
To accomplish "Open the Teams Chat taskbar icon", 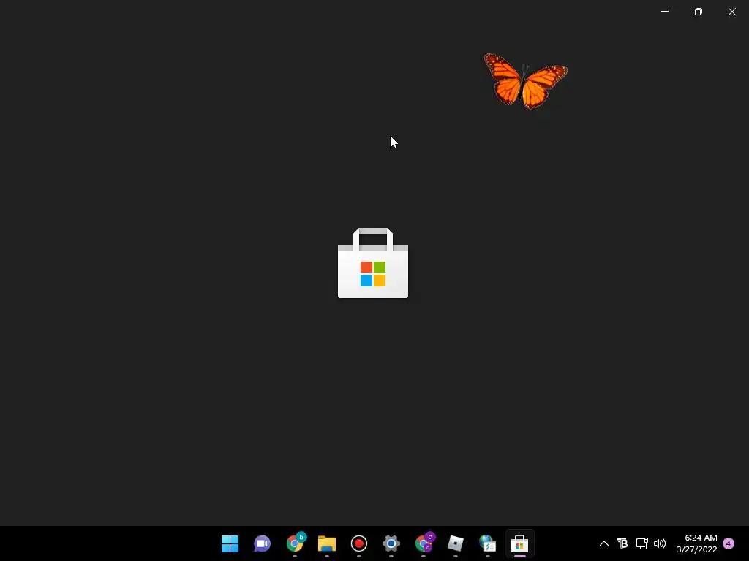I will click(x=263, y=543).
